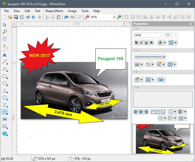Open the bullet list options
The height and width of the screenshot is (162, 195).
[162, 118]
